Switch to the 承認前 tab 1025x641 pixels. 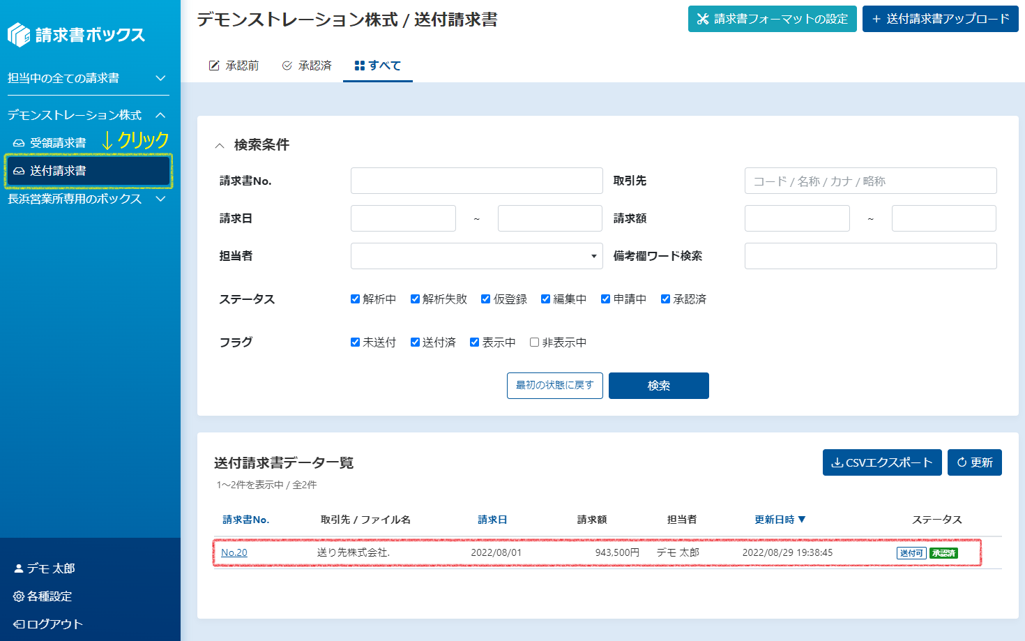coord(234,66)
